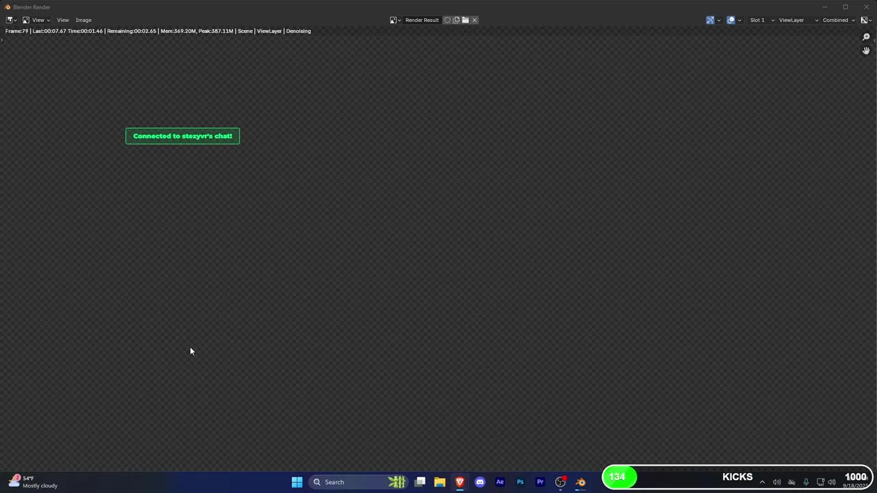Switch to Blender on the taskbar
Screen dimensions: 877x493
click(580, 482)
